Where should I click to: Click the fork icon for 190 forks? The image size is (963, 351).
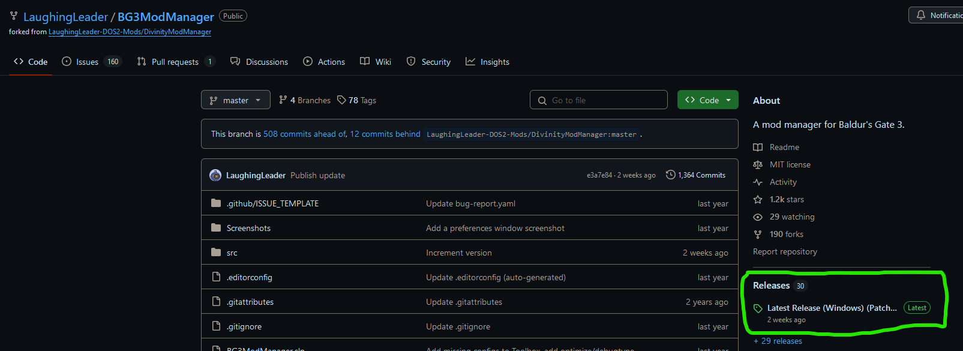(758, 234)
